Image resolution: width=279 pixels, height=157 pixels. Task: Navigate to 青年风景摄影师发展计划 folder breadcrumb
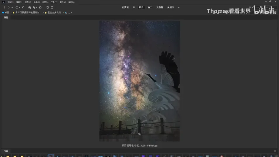point(26,13)
